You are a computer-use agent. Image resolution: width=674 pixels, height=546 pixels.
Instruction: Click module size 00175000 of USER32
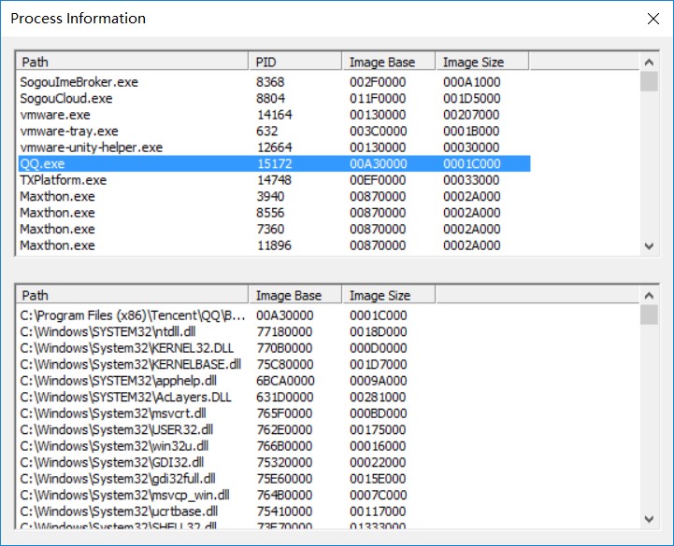point(378,429)
